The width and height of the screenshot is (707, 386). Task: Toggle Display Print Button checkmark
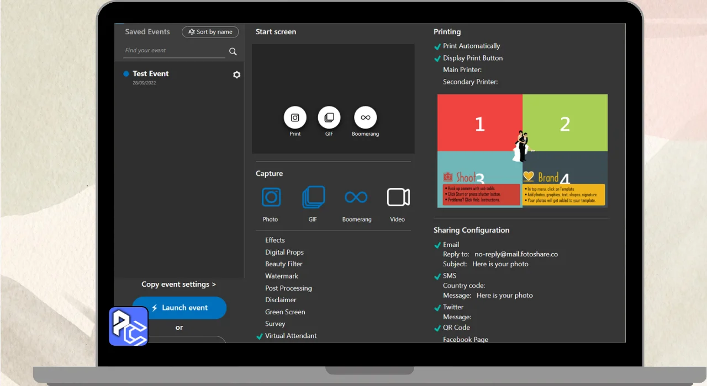(437, 58)
